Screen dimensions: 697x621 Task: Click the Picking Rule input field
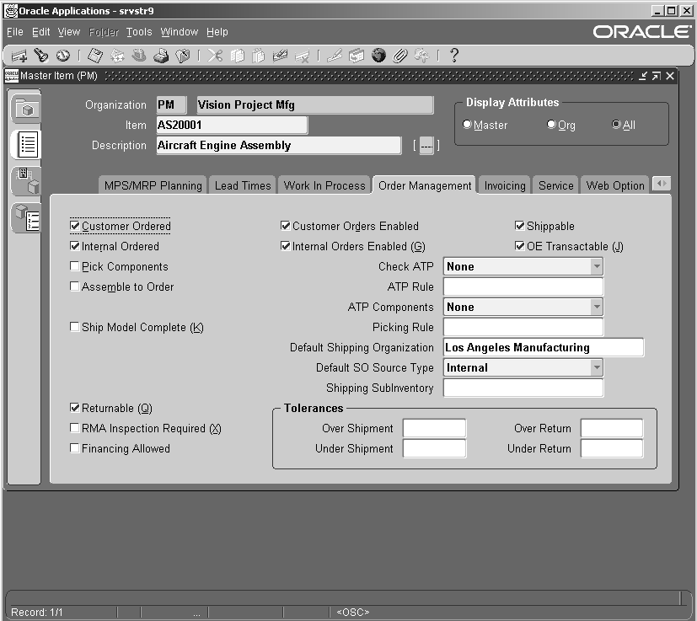click(523, 327)
